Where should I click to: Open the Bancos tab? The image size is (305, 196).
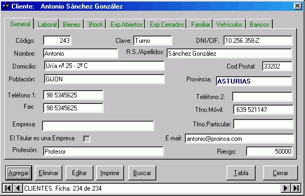click(x=259, y=25)
